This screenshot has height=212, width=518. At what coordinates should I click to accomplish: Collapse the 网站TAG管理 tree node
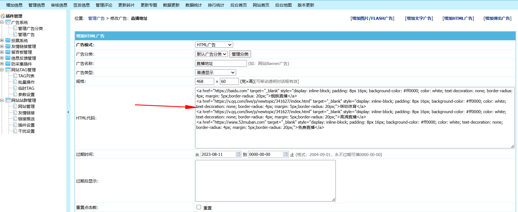click(x=2, y=70)
